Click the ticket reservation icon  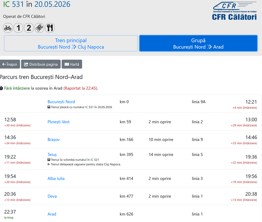pos(39,28)
